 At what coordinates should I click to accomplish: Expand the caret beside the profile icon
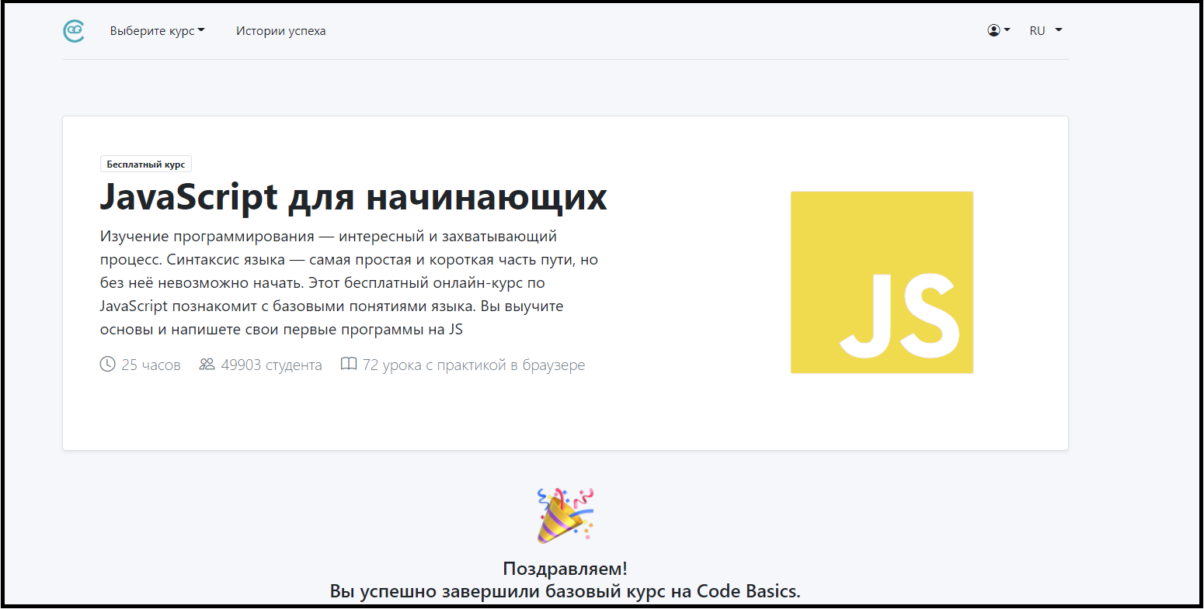pyautogui.click(x=1007, y=30)
